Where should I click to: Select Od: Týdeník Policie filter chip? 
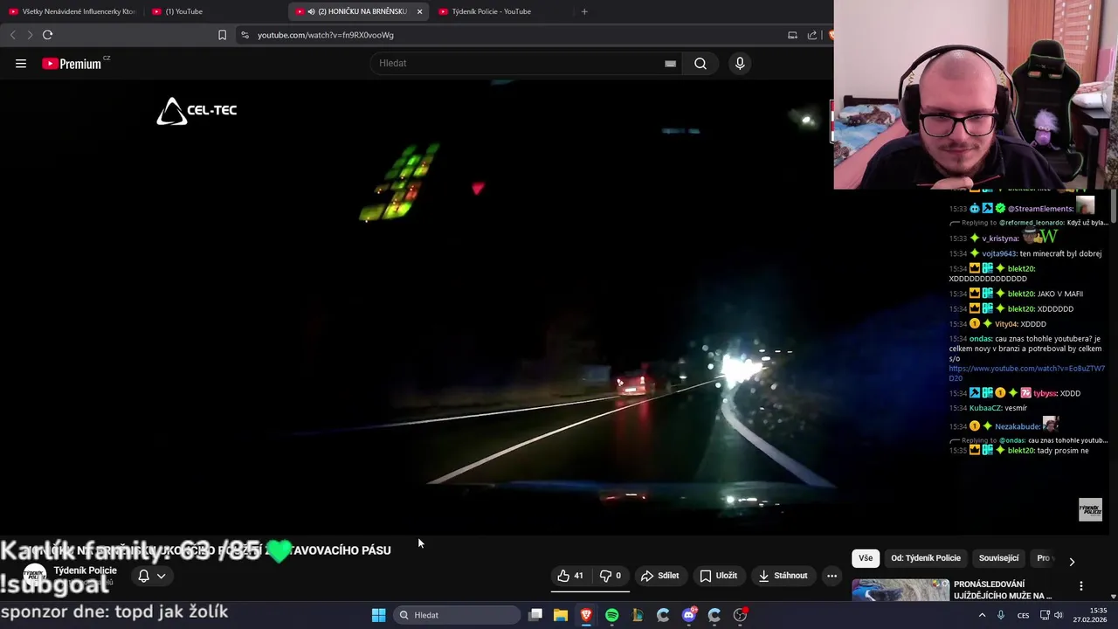(x=926, y=558)
